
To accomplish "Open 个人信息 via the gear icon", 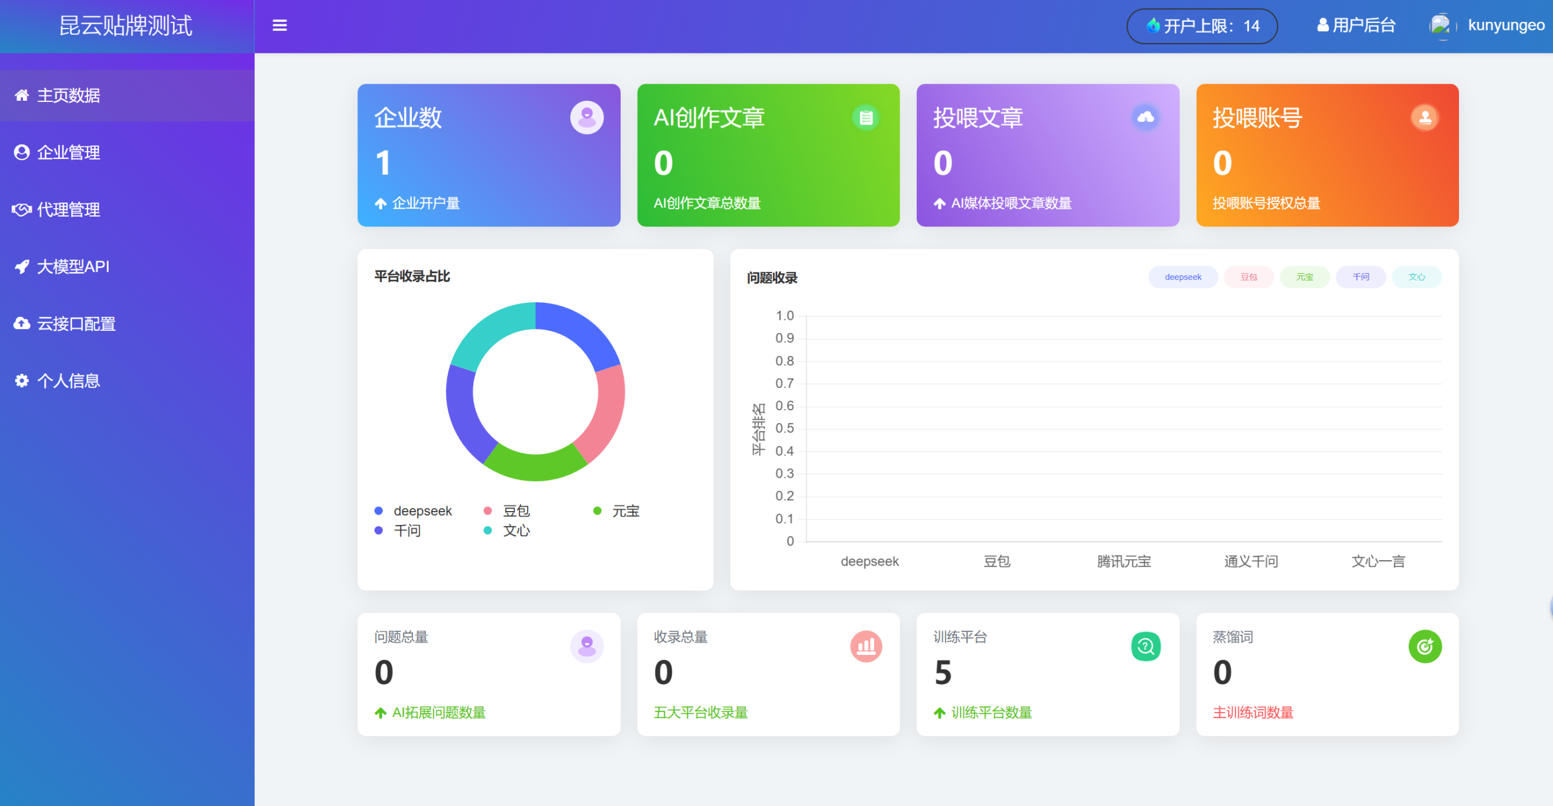I will [x=21, y=381].
